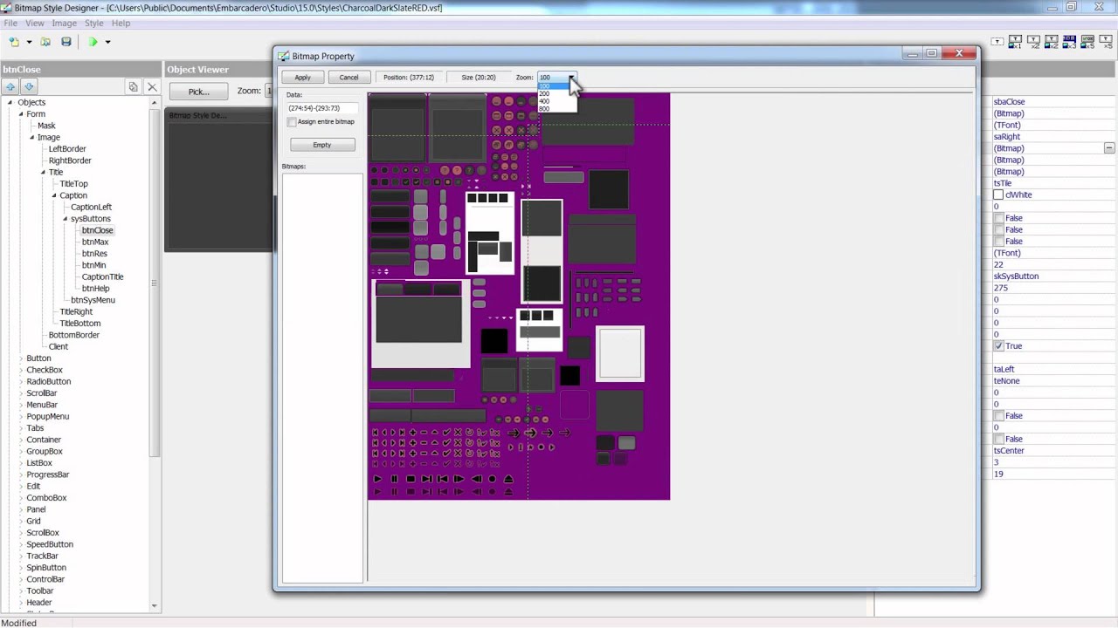Expand the Button tree node
1118x628 pixels.
(x=21, y=358)
